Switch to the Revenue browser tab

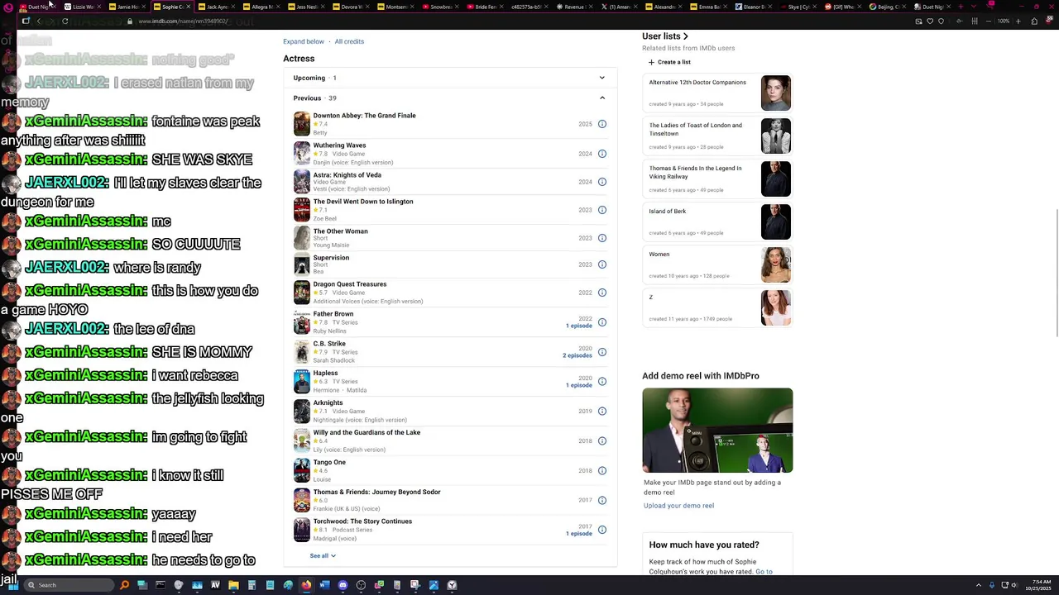(575, 7)
